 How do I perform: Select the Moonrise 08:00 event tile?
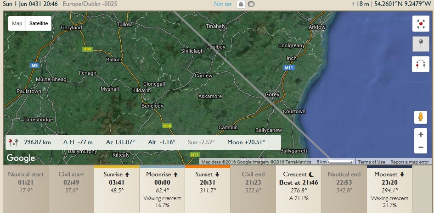click(162, 189)
